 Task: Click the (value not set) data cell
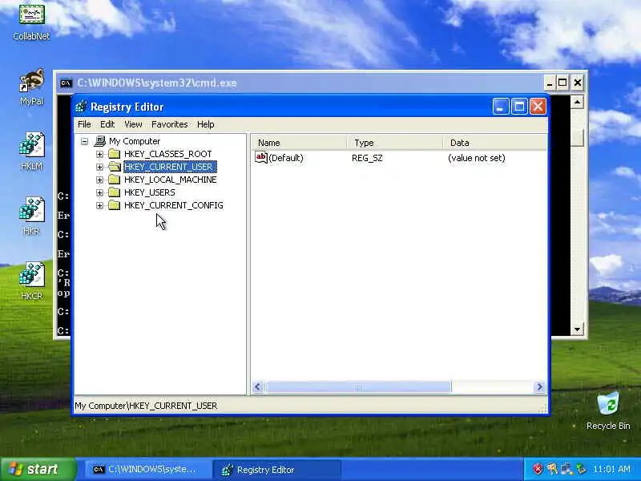coord(477,158)
